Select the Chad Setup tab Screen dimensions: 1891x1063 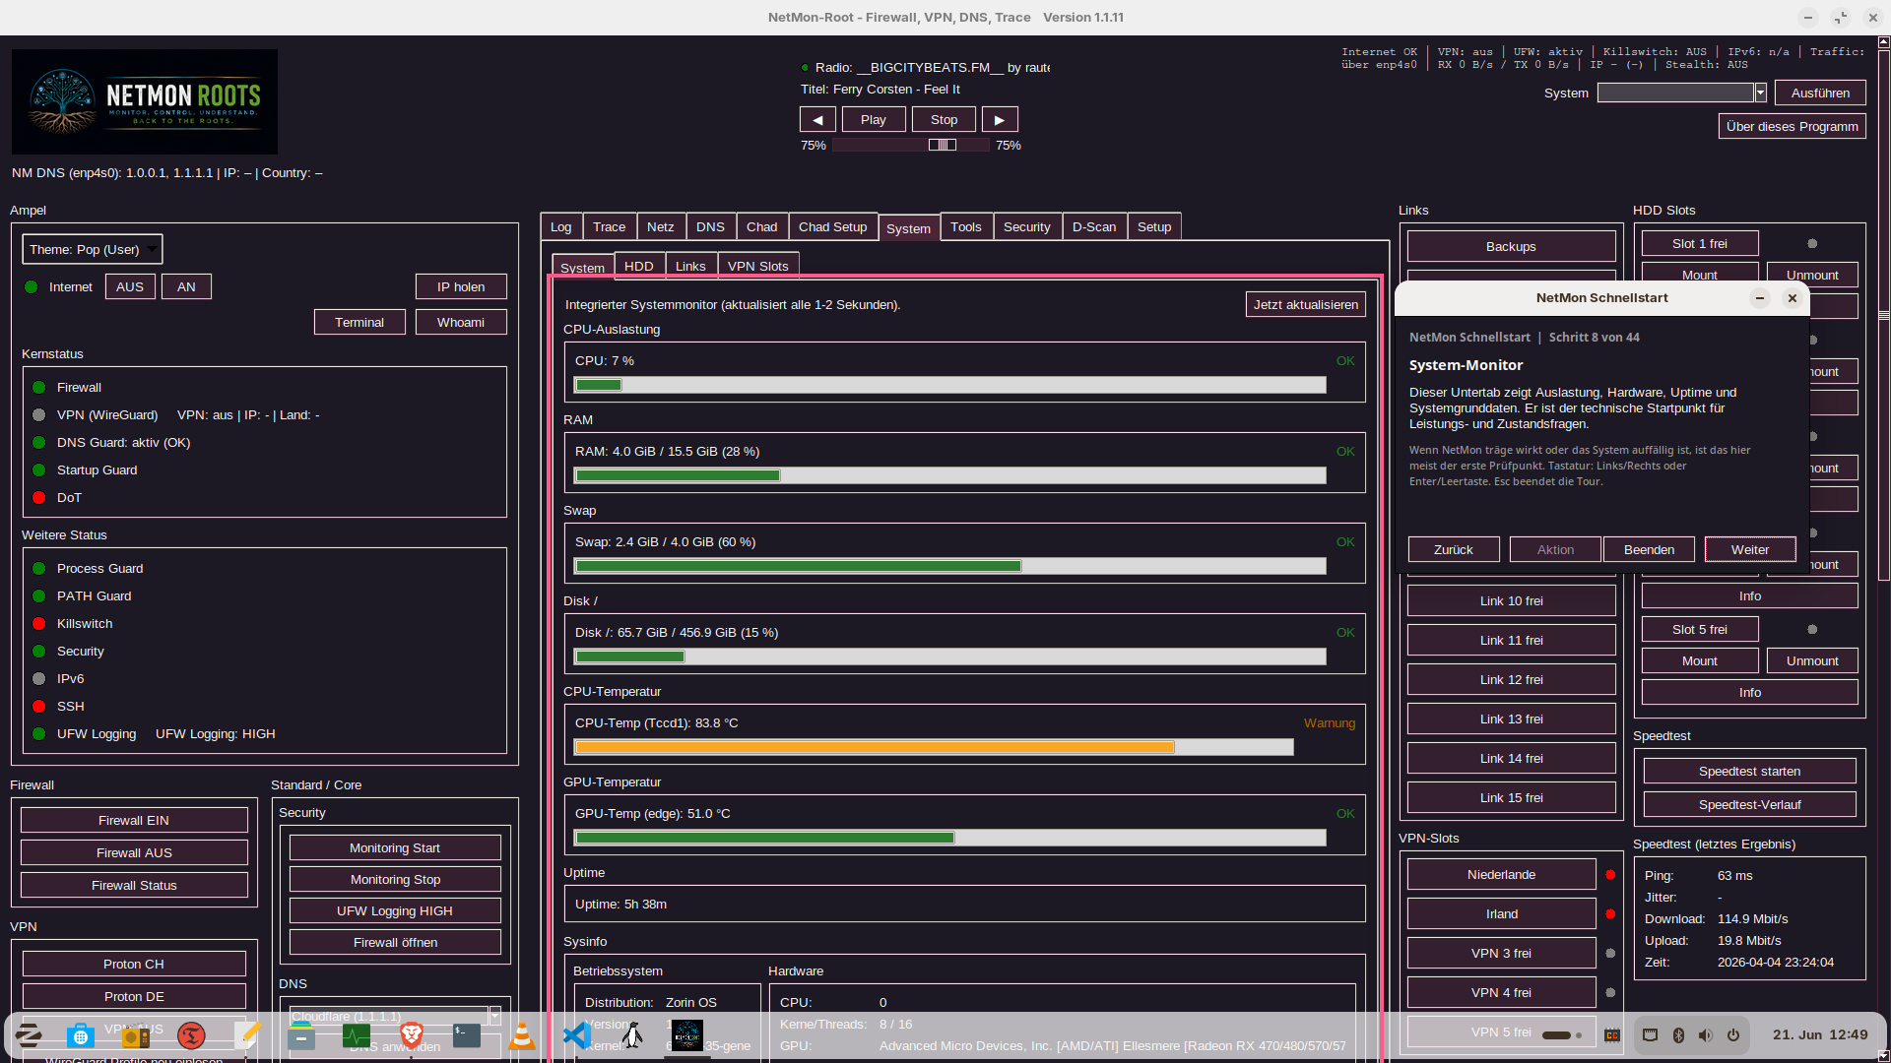[x=832, y=227]
